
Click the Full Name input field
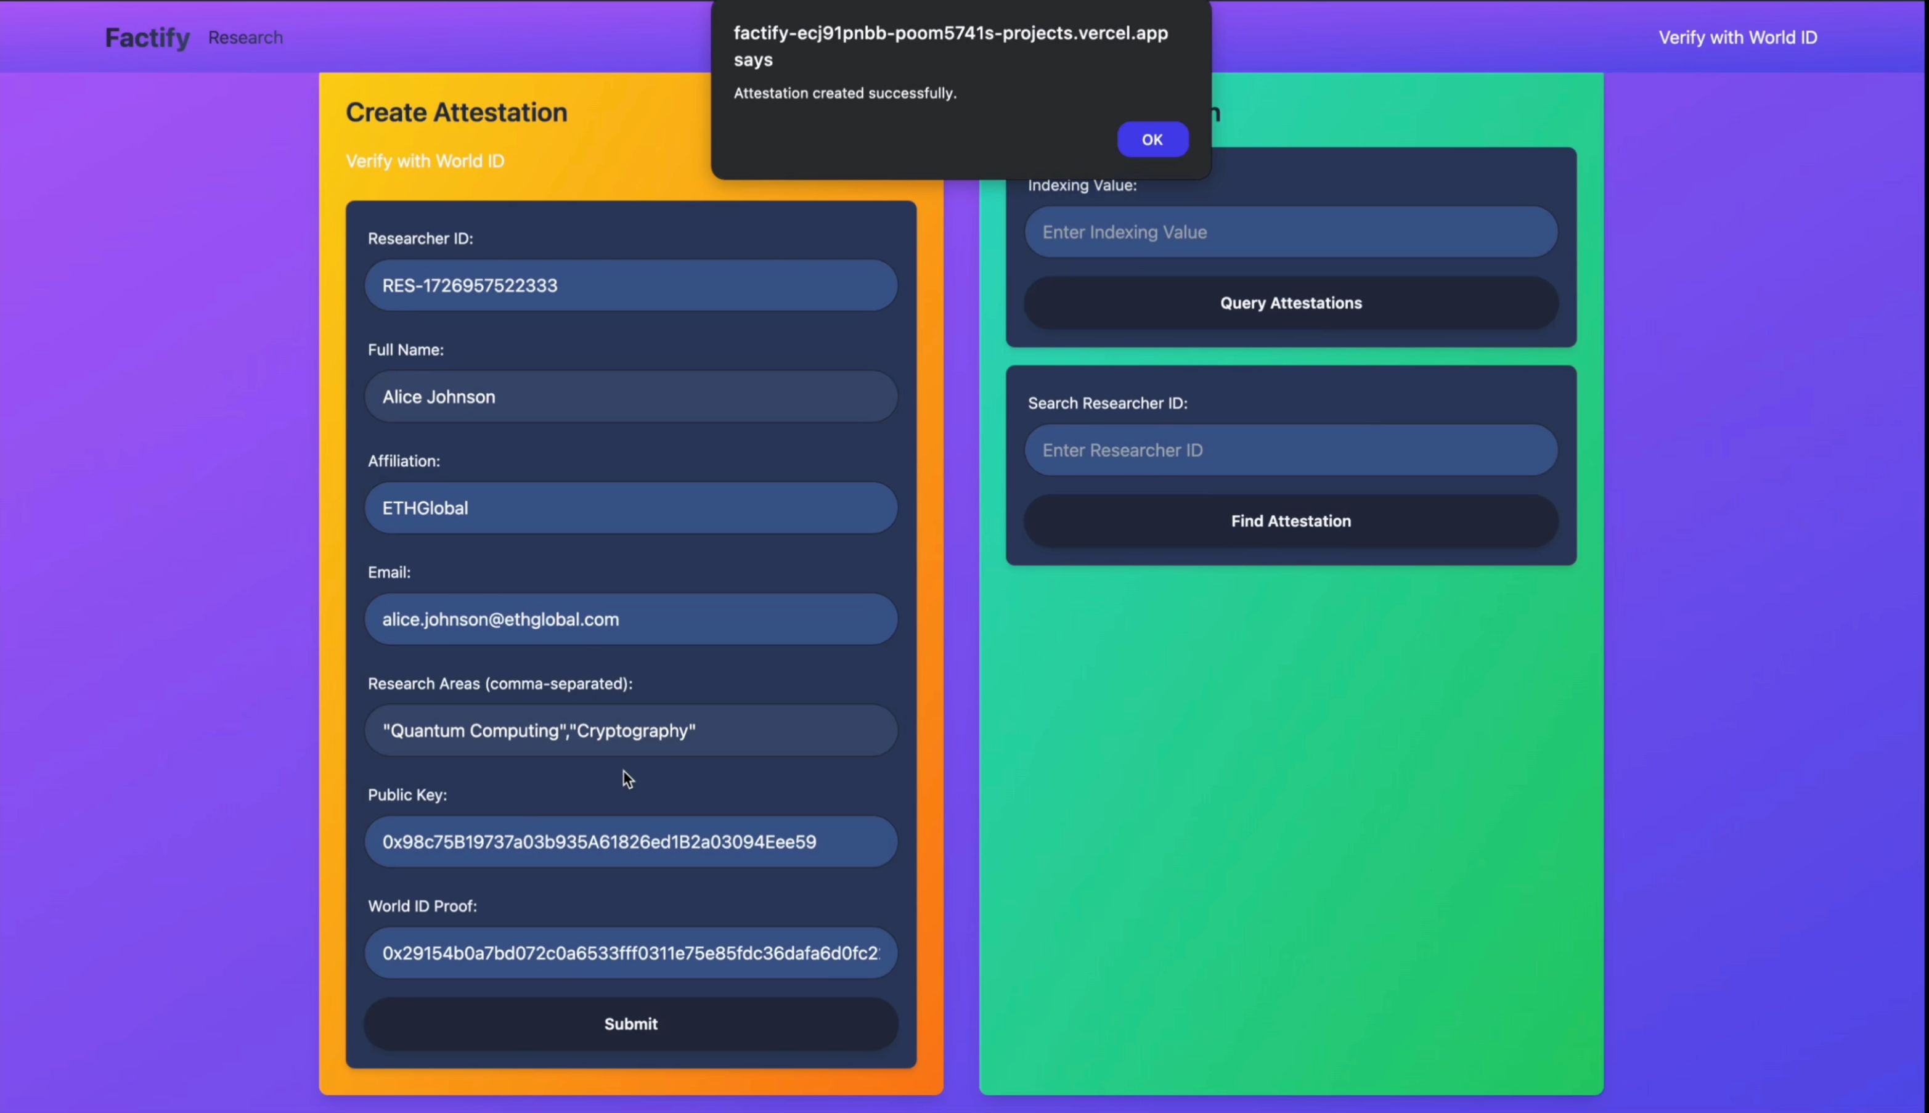(x=630, y=396)
